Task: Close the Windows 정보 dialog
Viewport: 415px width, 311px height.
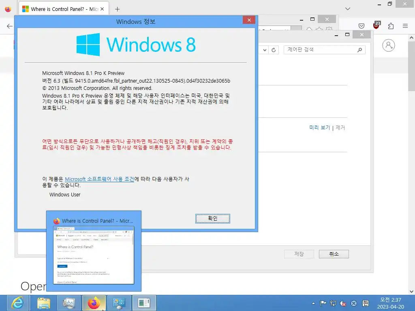Action: pos(249,20)
